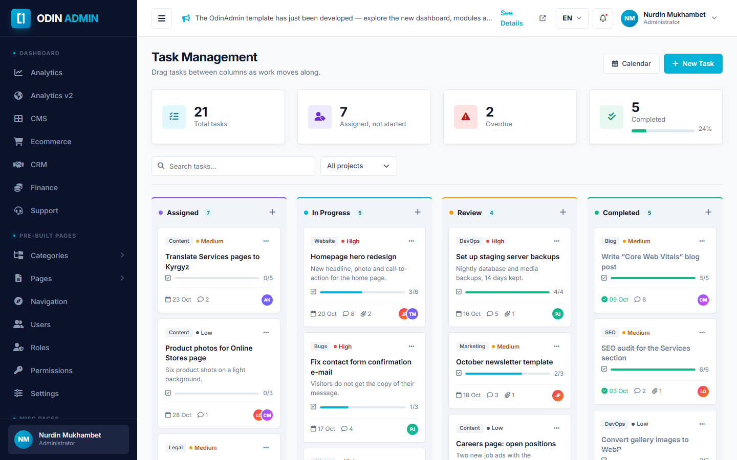Add a task to Review column
This screenshot has height=460, width=737.
(x=563, y=212)
